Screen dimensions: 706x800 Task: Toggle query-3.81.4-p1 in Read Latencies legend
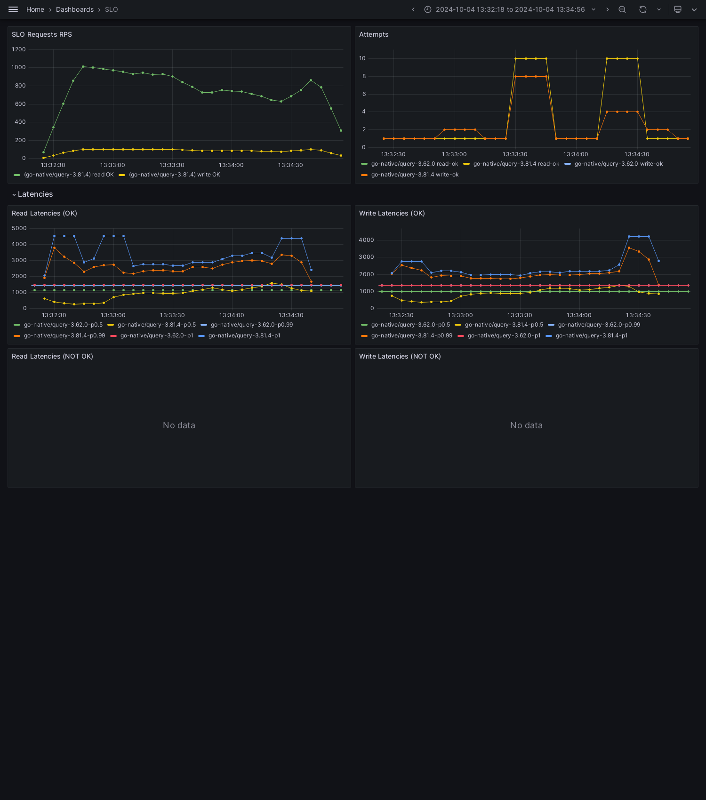pyautogui.click(x=244, y=336)
